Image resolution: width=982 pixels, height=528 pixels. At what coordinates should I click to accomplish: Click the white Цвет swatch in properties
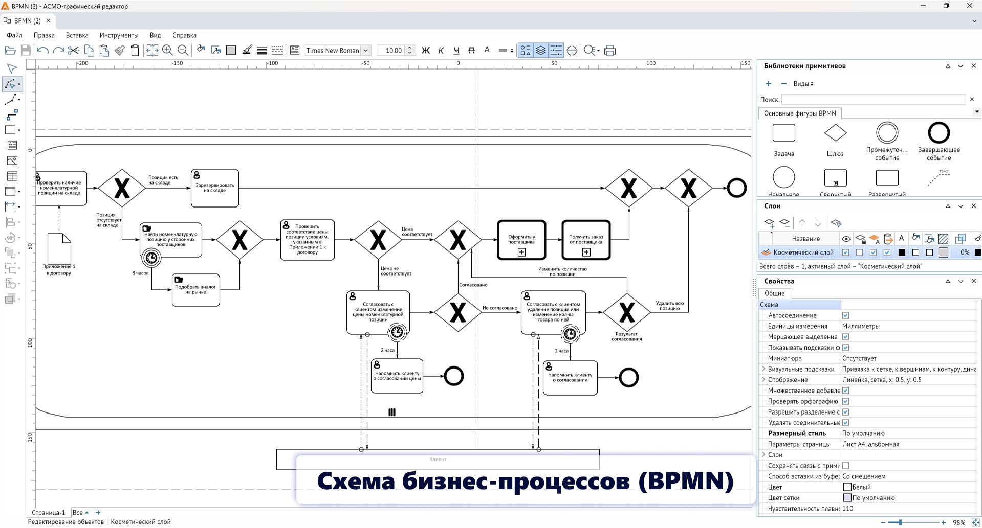click(847, 487)
